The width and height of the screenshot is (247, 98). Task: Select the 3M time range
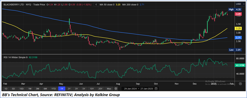pos(38,89)
